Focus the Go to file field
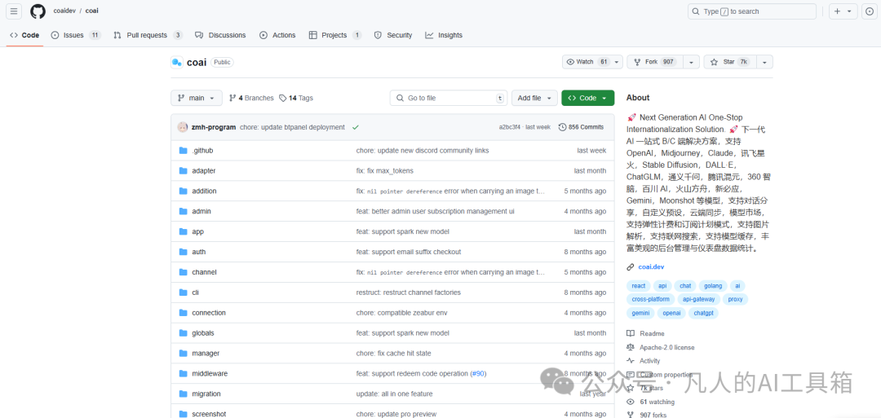 (449, 98)
